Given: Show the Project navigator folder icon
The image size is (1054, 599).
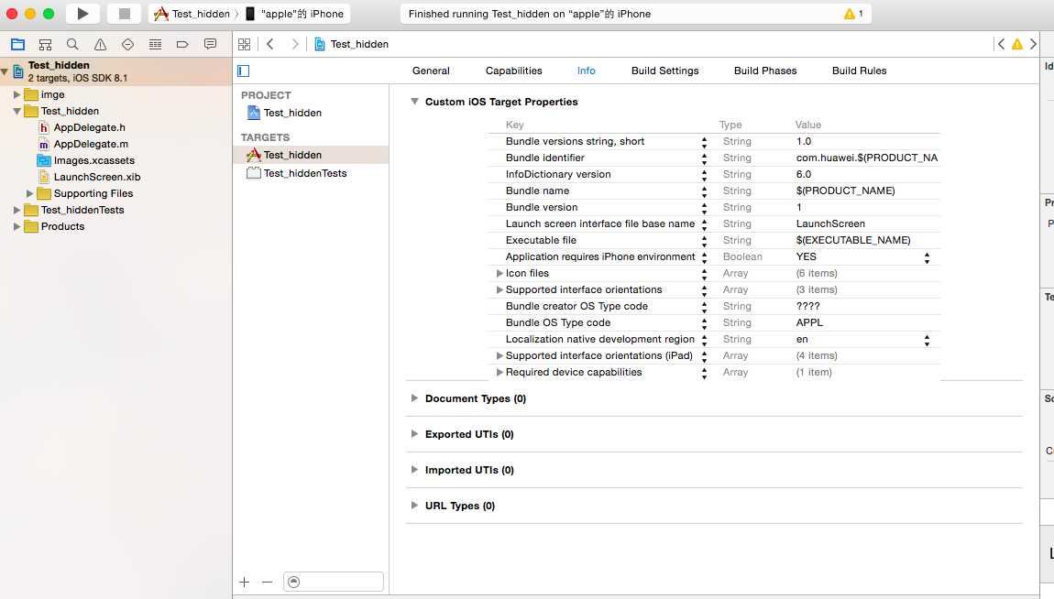Looking at the screenshot, I should point(18,44).
